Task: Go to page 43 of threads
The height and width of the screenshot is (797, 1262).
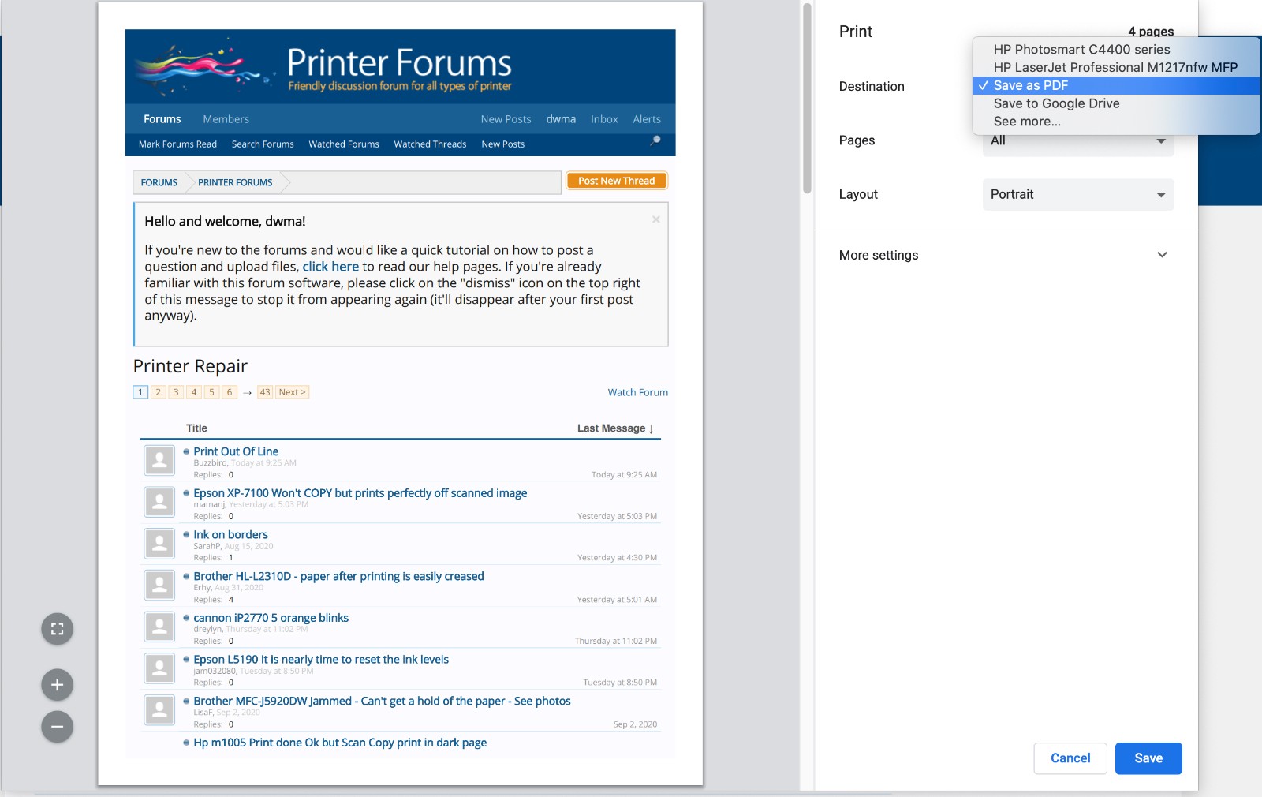Action: 265,392
